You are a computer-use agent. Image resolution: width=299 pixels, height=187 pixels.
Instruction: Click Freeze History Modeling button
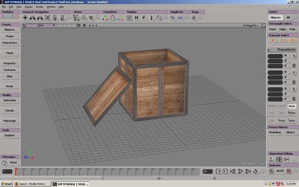tap(275, 132)
